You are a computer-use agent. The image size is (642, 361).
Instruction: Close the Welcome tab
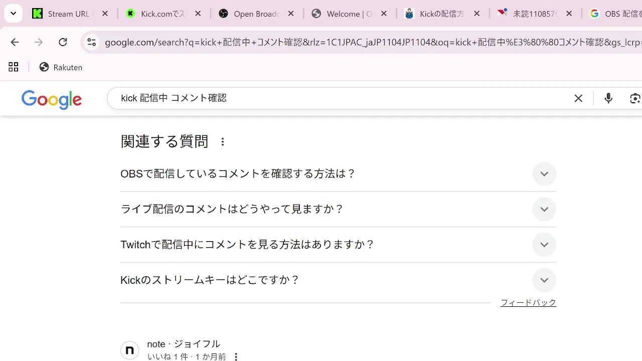pyautogui.click(x=384, y=14)
